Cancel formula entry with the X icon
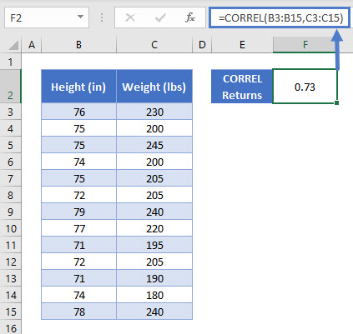This screenshot has height=334, width=353. [130, 17]
